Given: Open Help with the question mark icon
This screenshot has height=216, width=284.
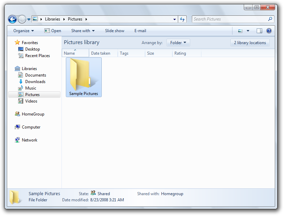Looking at the screenshot, I should click(269, 31).
